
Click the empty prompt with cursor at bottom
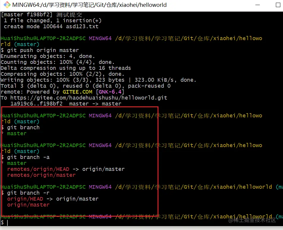point(4,223)
